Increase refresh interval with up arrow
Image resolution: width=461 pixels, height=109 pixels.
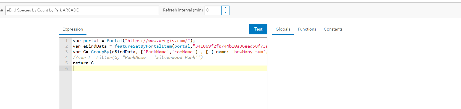tap(225, 8)
